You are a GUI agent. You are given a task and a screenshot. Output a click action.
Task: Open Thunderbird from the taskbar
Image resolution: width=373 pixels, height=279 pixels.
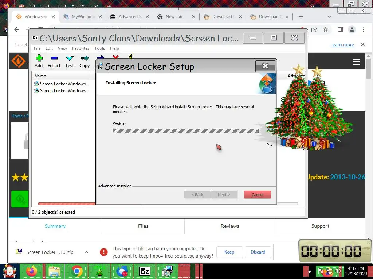coord(122,271)
